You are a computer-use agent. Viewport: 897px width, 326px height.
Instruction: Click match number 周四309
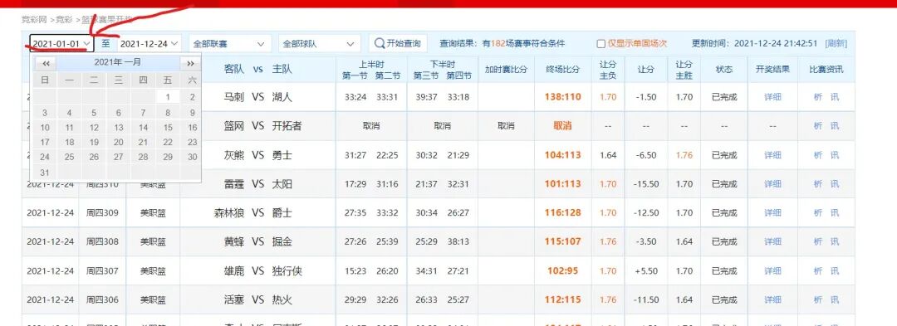102,213
